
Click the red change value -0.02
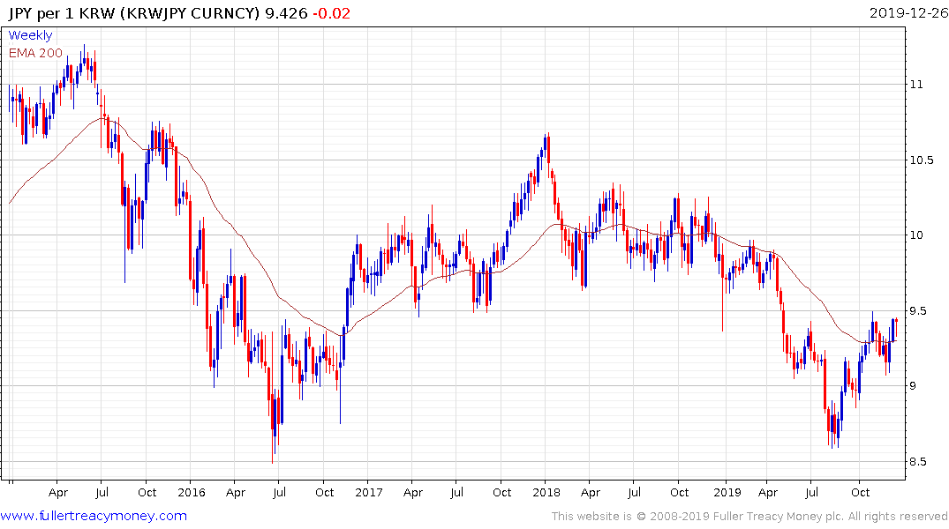pos(331,13)
